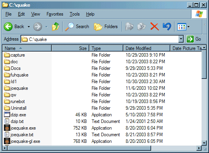The height and width of the screenshot is (153, 209).
Task: Click the folder icon in title bar
Action: pos(5,5)
